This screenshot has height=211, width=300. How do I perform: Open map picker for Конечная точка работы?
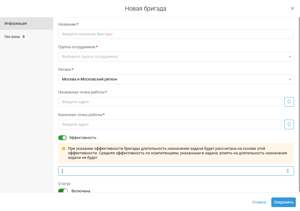point(289,124)
